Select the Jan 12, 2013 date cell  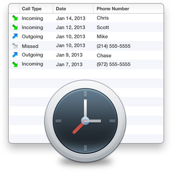point(71,27)
